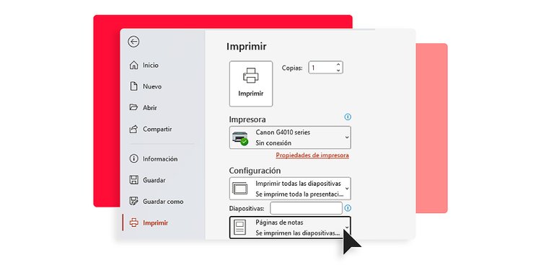Click the Guardar floppy disk icon

pyautogui.click(x=133, y=180)
